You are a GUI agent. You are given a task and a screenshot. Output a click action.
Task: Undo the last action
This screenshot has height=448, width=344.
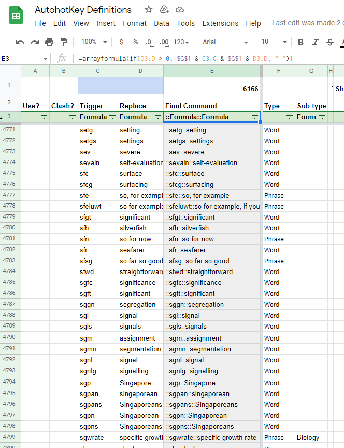coord(20,42)
